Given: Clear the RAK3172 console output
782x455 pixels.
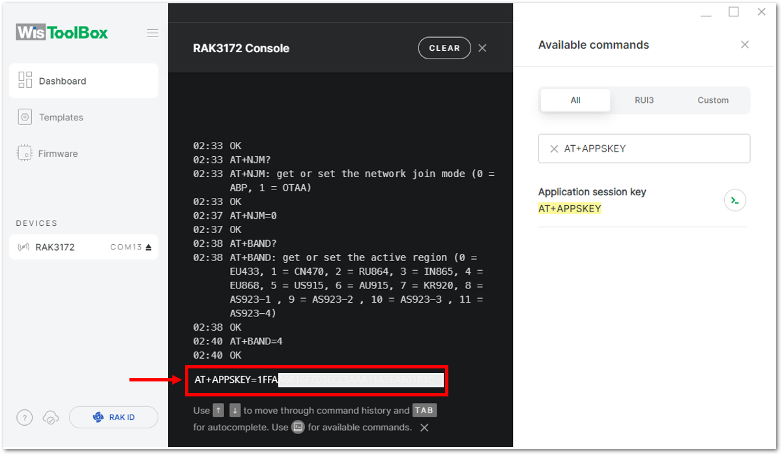Looking at the screenshot, I should click(x=444, y=48).
